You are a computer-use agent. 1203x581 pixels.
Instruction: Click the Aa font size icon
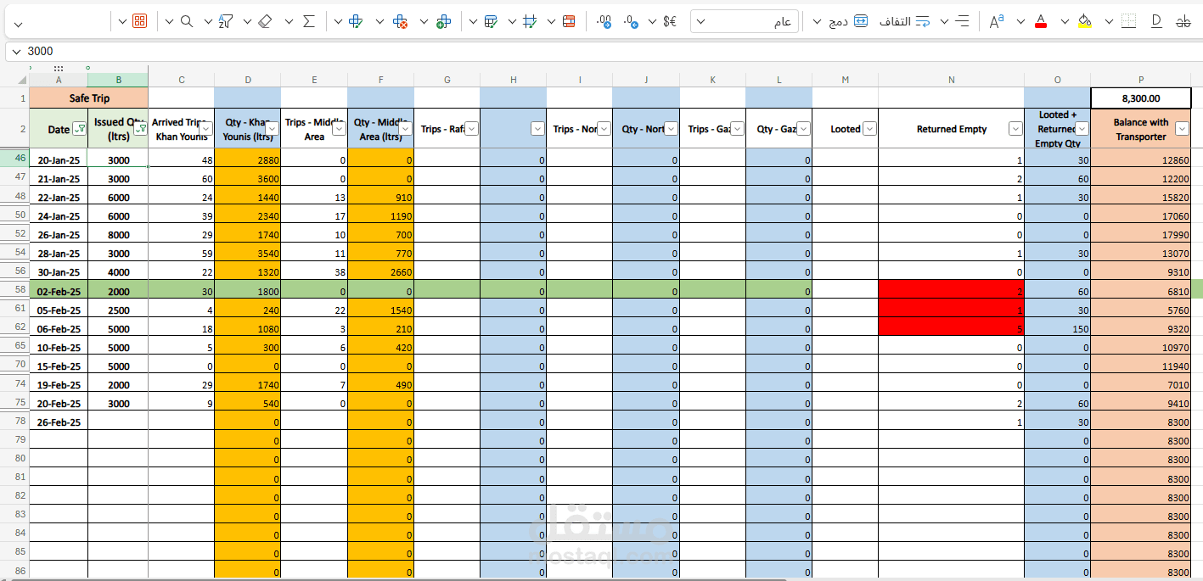[x=998, y=21]
